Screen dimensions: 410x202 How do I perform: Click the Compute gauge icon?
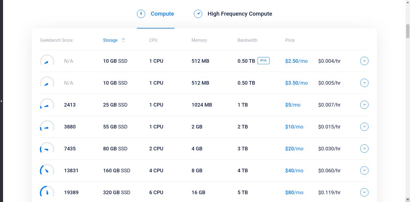141,14
